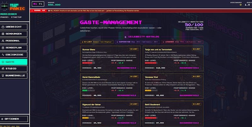Screen dimensions: 252x127
Task: Click the Phase: Startup status text
Action: tap(11, 17)
